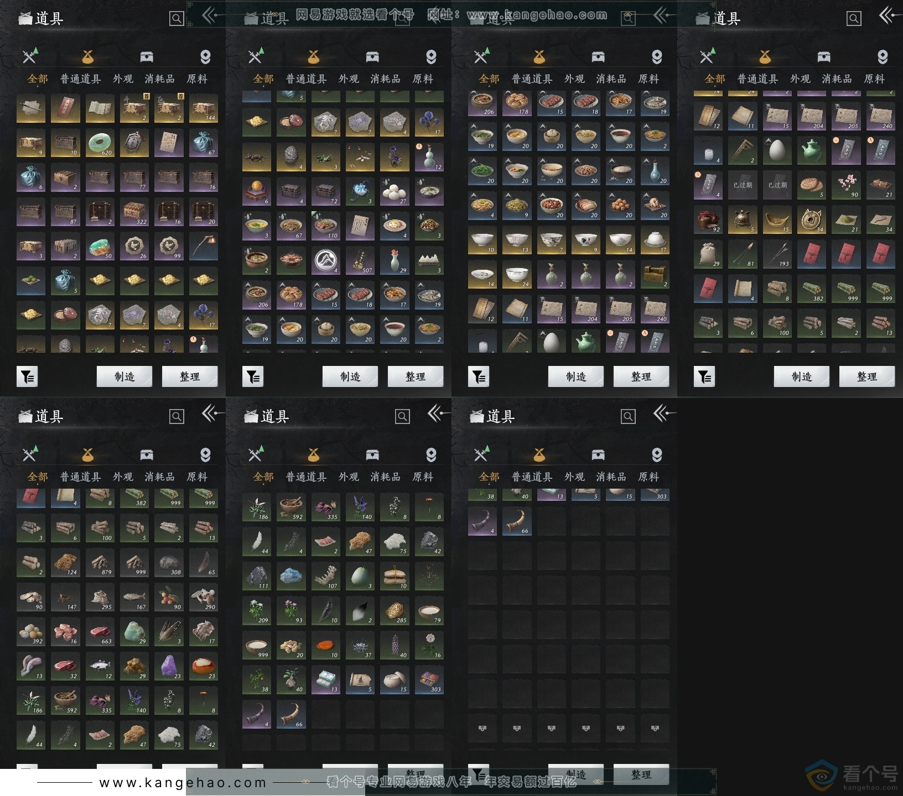
Task: Switch to 普通道具 tab in the top-left panel
Action: (x=81, y=79)
